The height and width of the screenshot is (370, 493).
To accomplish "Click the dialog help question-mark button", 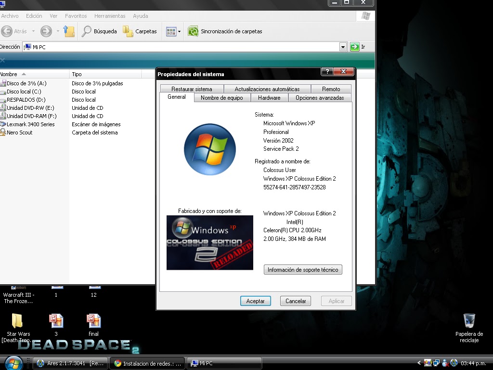I will [x=327, y=71].
